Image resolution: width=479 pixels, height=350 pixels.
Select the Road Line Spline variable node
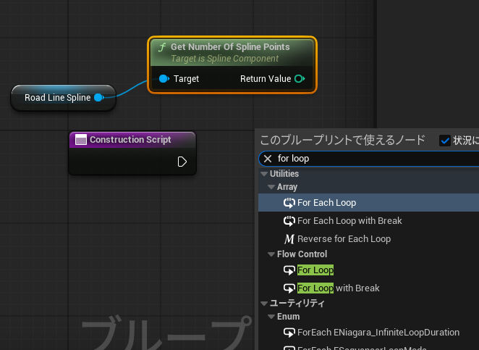pos(56,98)
